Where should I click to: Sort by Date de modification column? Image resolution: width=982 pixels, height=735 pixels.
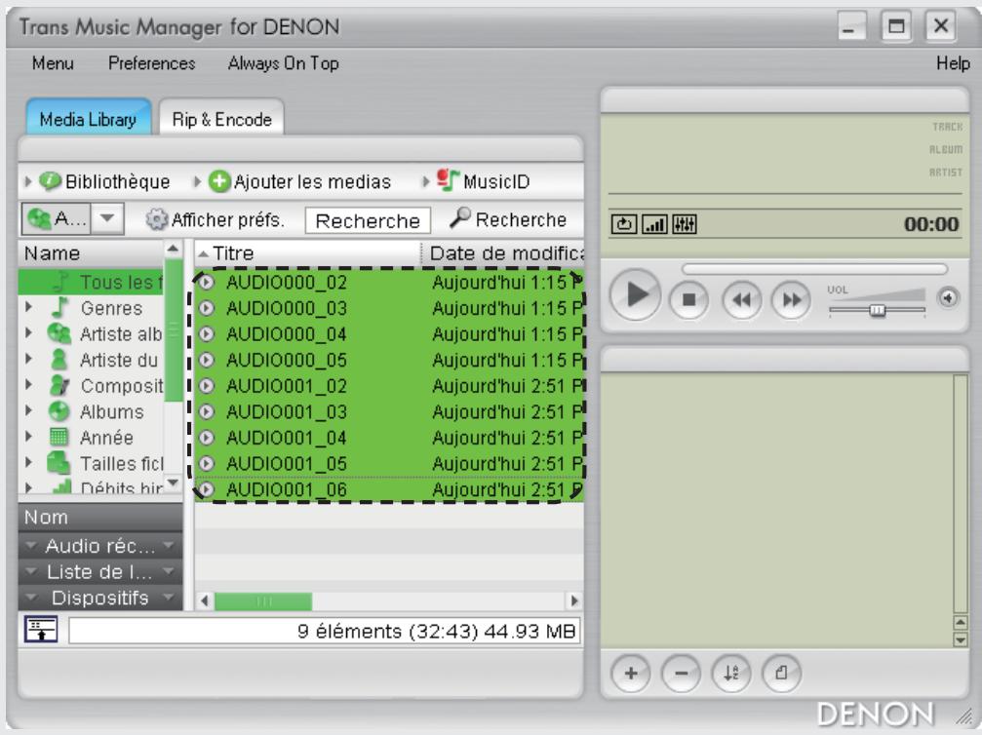(x=505, y=252)
